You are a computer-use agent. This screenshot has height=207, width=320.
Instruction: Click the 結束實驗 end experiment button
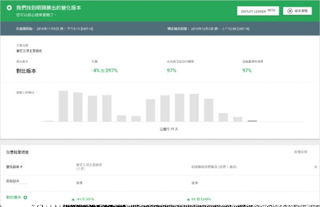(x=298, y=11)
